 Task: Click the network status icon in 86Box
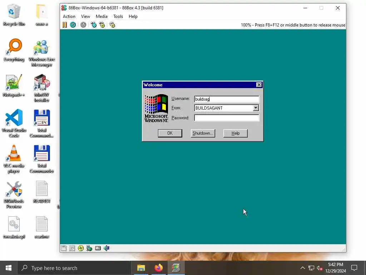coord(89,248)
